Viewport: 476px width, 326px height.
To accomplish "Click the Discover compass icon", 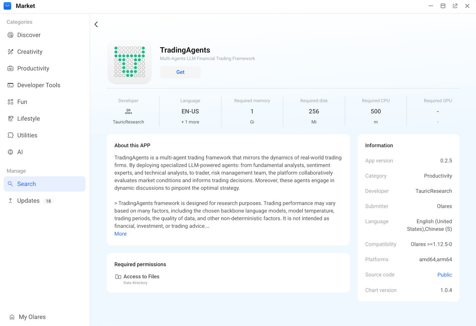I will [11, 35].
